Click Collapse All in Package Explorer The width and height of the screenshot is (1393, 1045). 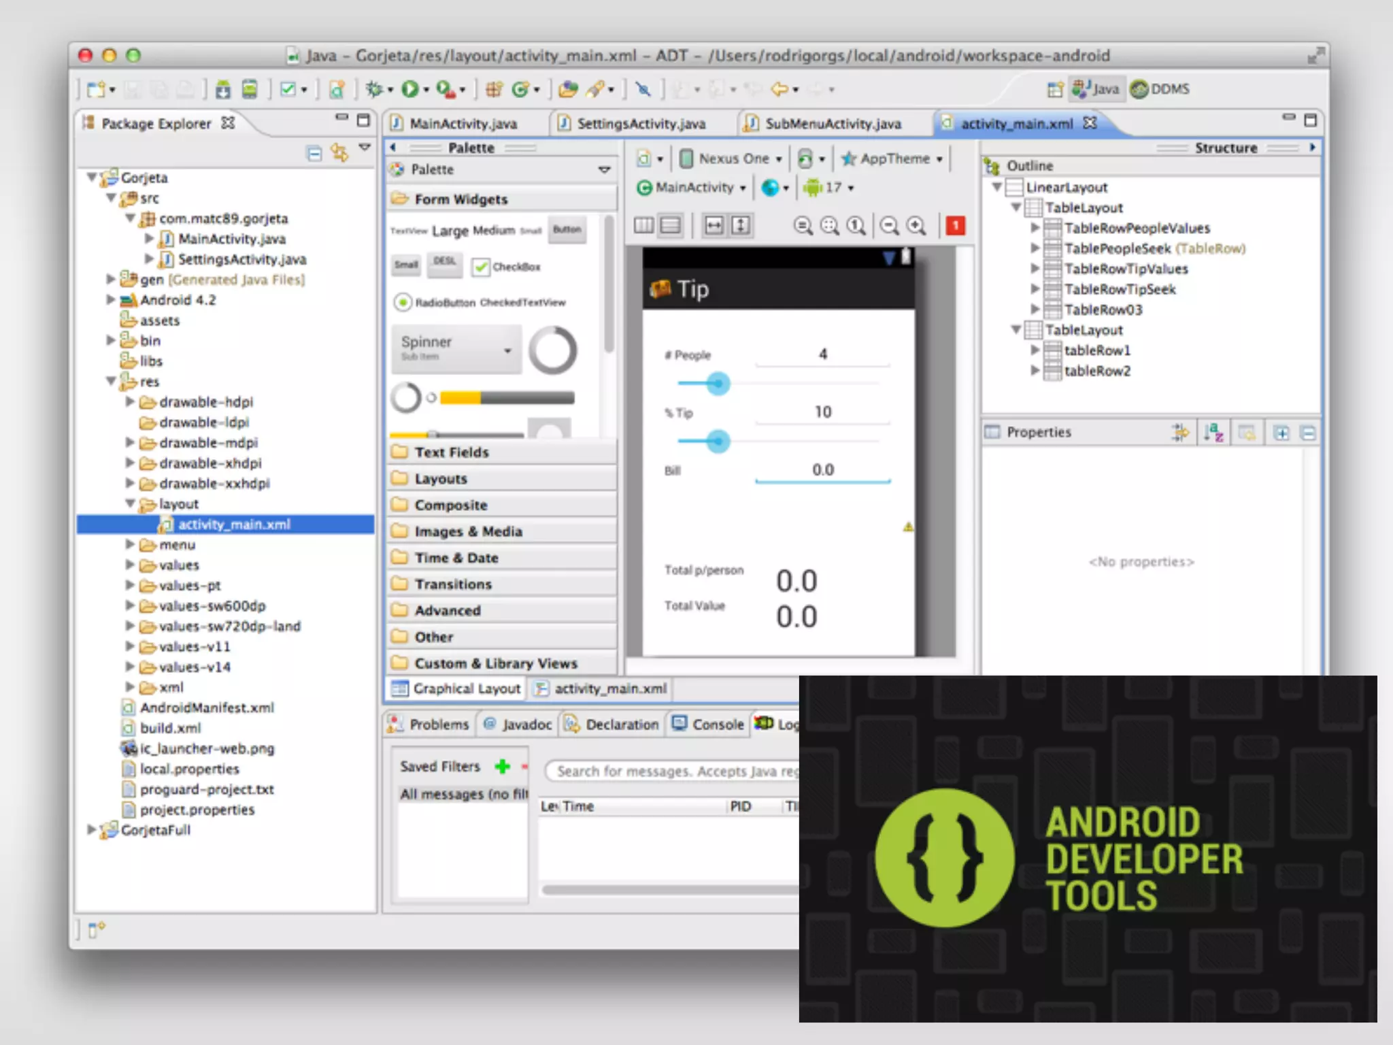tap(314, 154)
